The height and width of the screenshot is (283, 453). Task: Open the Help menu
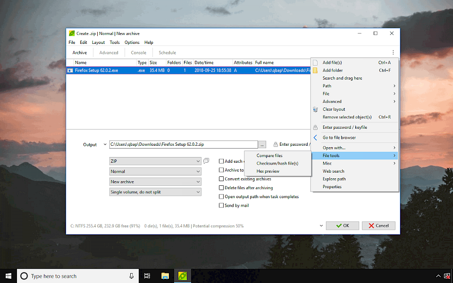149,42
